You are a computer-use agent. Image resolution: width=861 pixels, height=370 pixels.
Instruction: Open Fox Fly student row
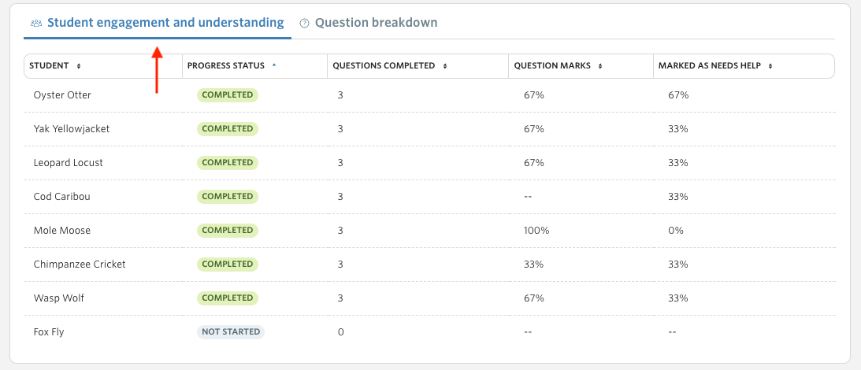pyautogui.click(x=429, y=332)
